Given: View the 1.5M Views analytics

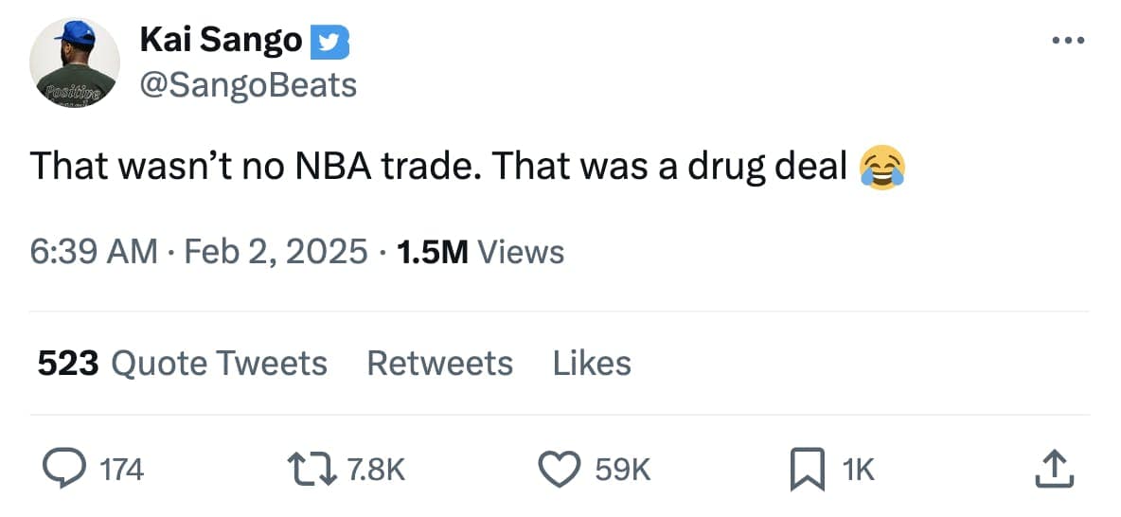Looking at the screenshot, I should point(480,252).
